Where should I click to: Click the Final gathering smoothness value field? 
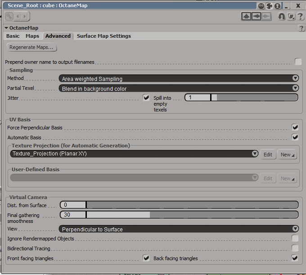point(73,215)
